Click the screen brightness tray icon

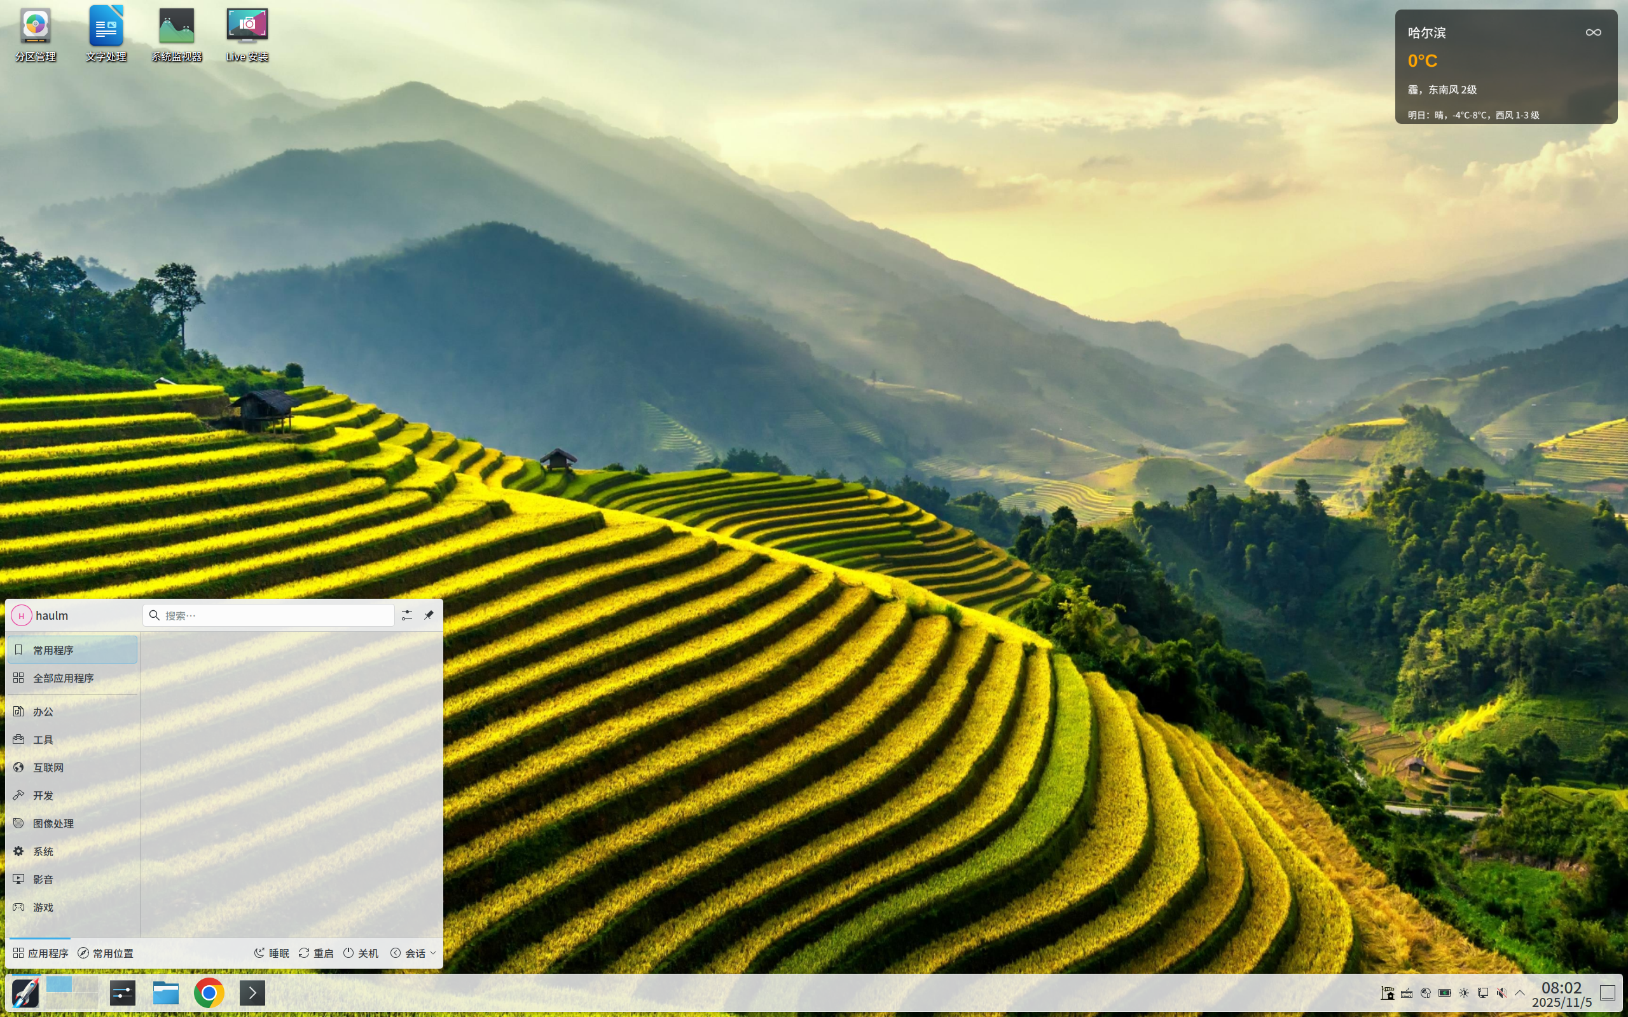click(x=1464, y=993)
